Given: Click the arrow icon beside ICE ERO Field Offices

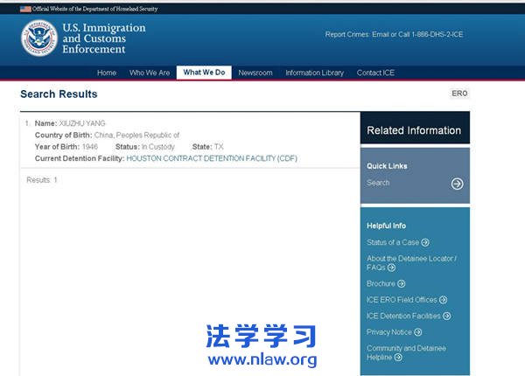Looking at the screenshot, I should [443, 300].
